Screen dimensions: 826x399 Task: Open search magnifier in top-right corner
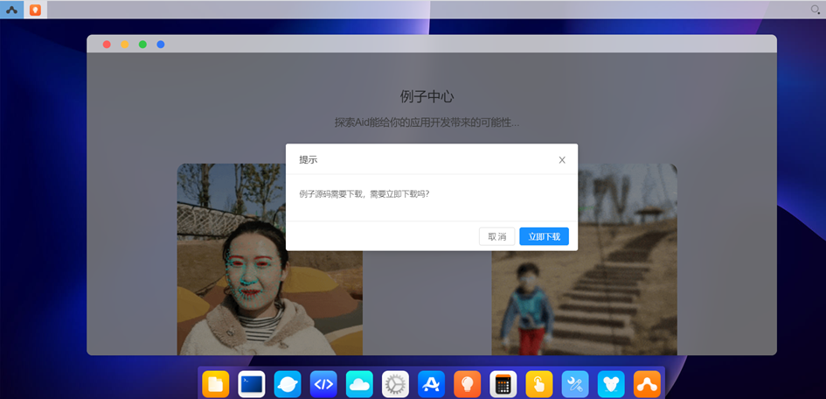[x=815, y=9]
